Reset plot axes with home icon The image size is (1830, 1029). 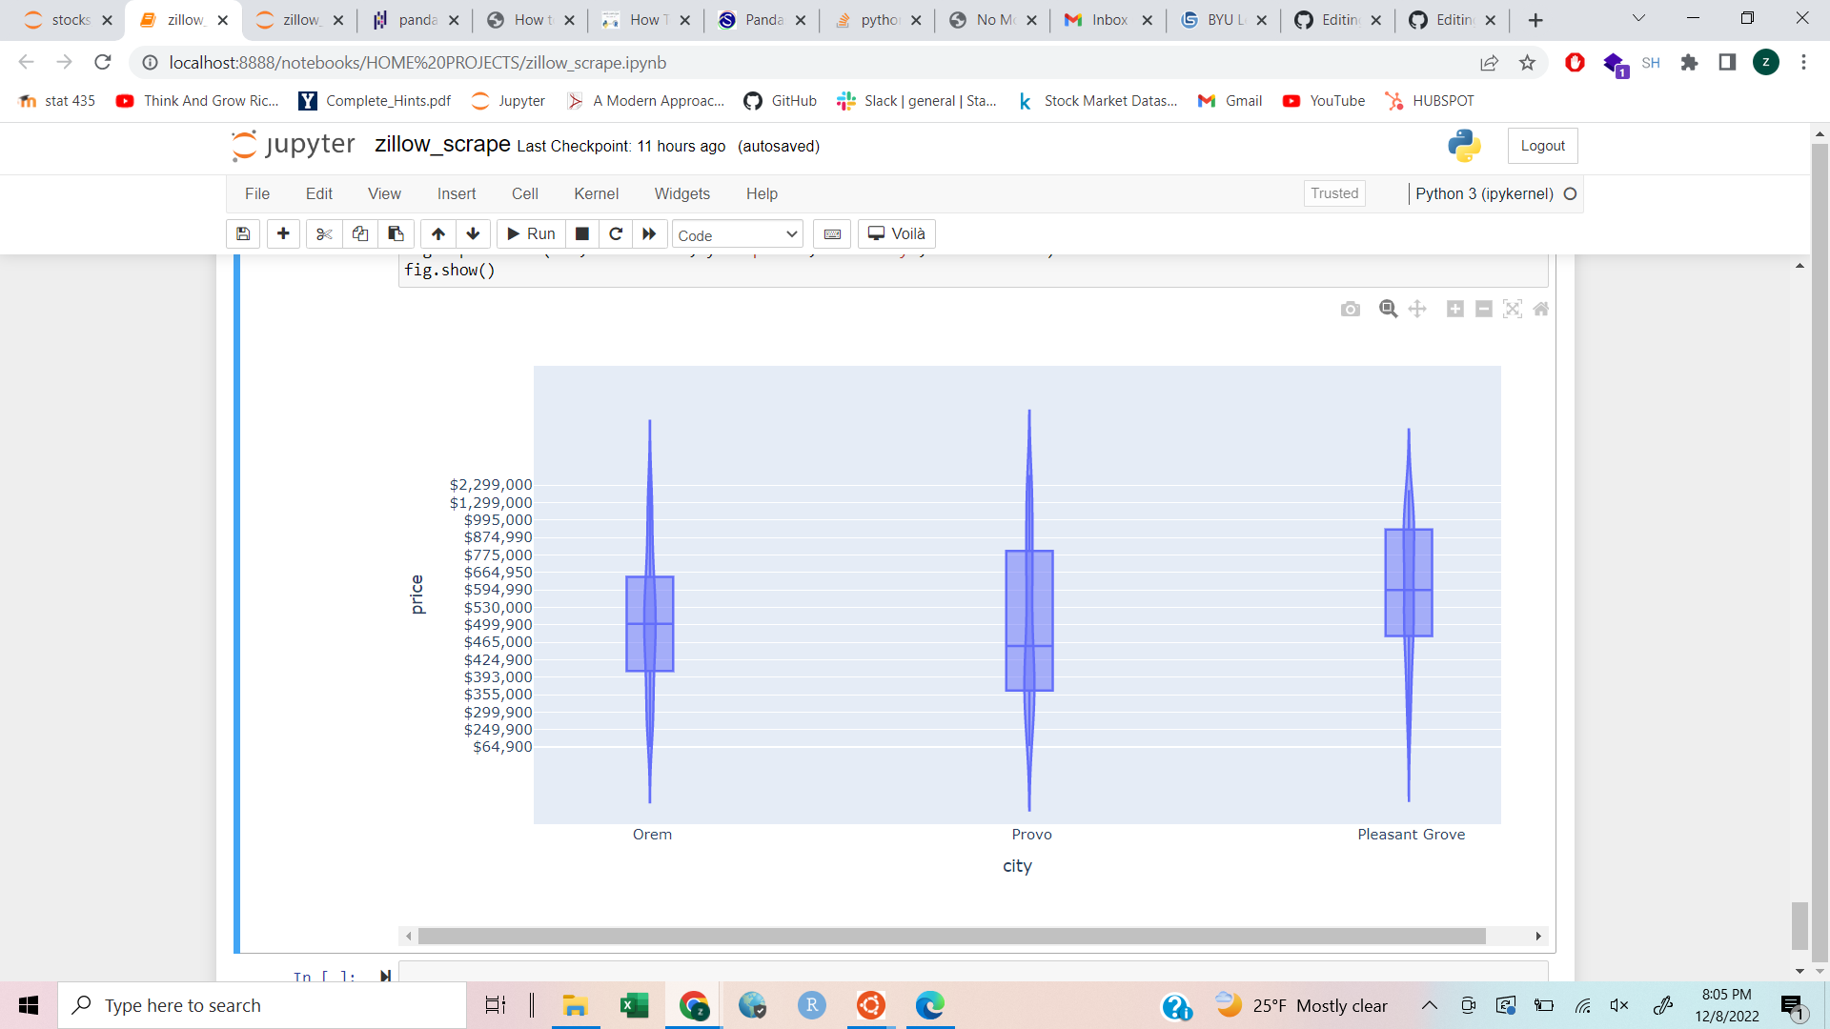[x=1541, y=309]
